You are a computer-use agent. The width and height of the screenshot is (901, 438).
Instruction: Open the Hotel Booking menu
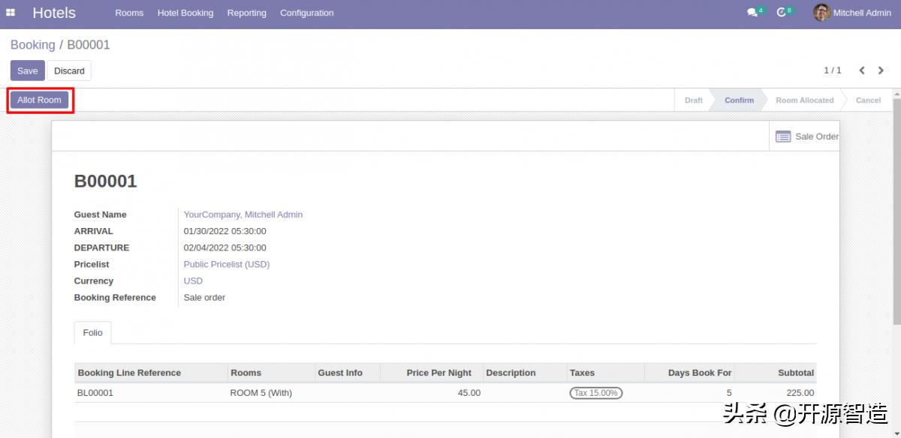185,13
